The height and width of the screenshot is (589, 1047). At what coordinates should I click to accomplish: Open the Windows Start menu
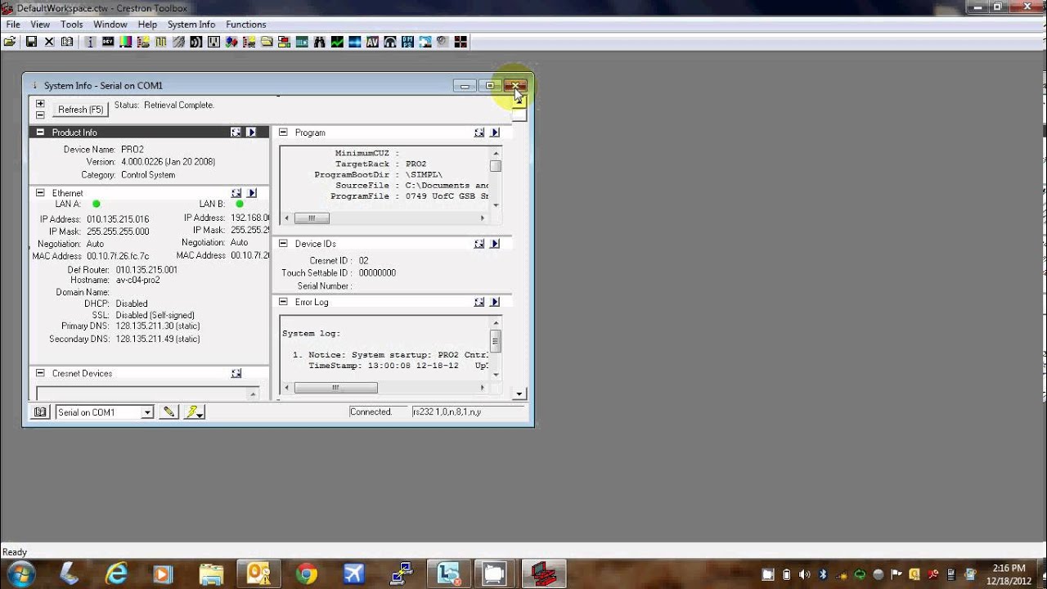[x=20, y=574]
